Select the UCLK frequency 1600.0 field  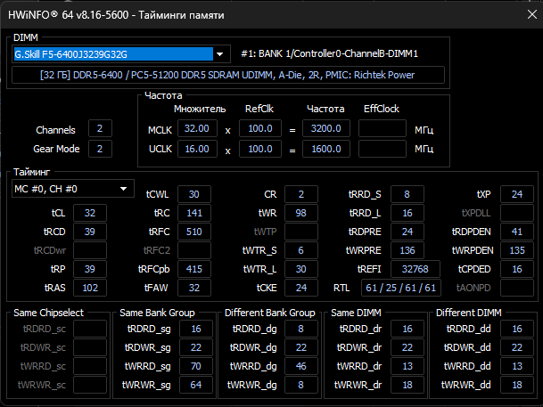[x=325, y=149]
